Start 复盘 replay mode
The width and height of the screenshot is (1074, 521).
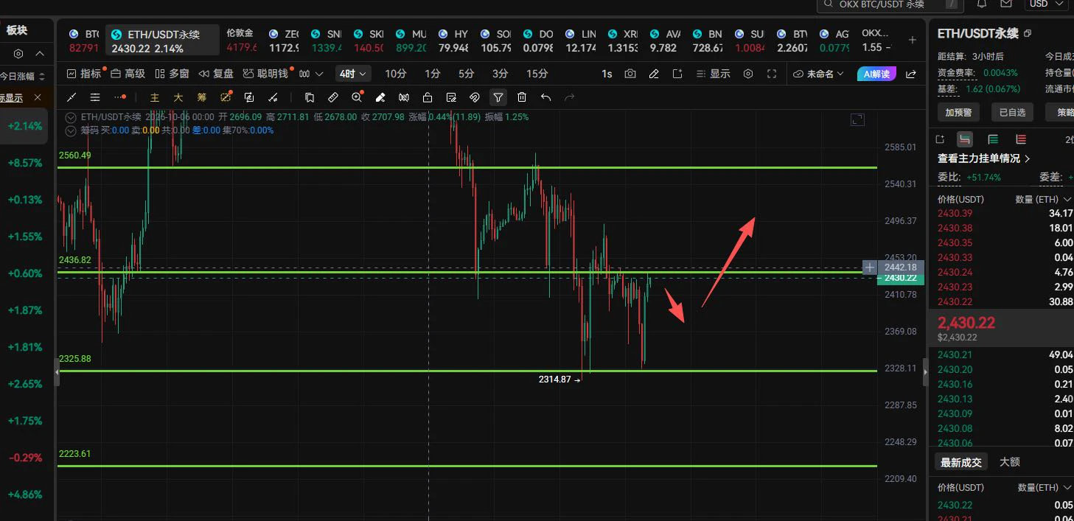[216, 74]
